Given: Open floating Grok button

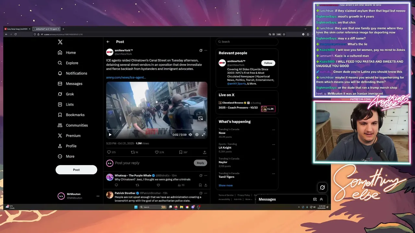Looking at the screenshot, I should 322,187.
